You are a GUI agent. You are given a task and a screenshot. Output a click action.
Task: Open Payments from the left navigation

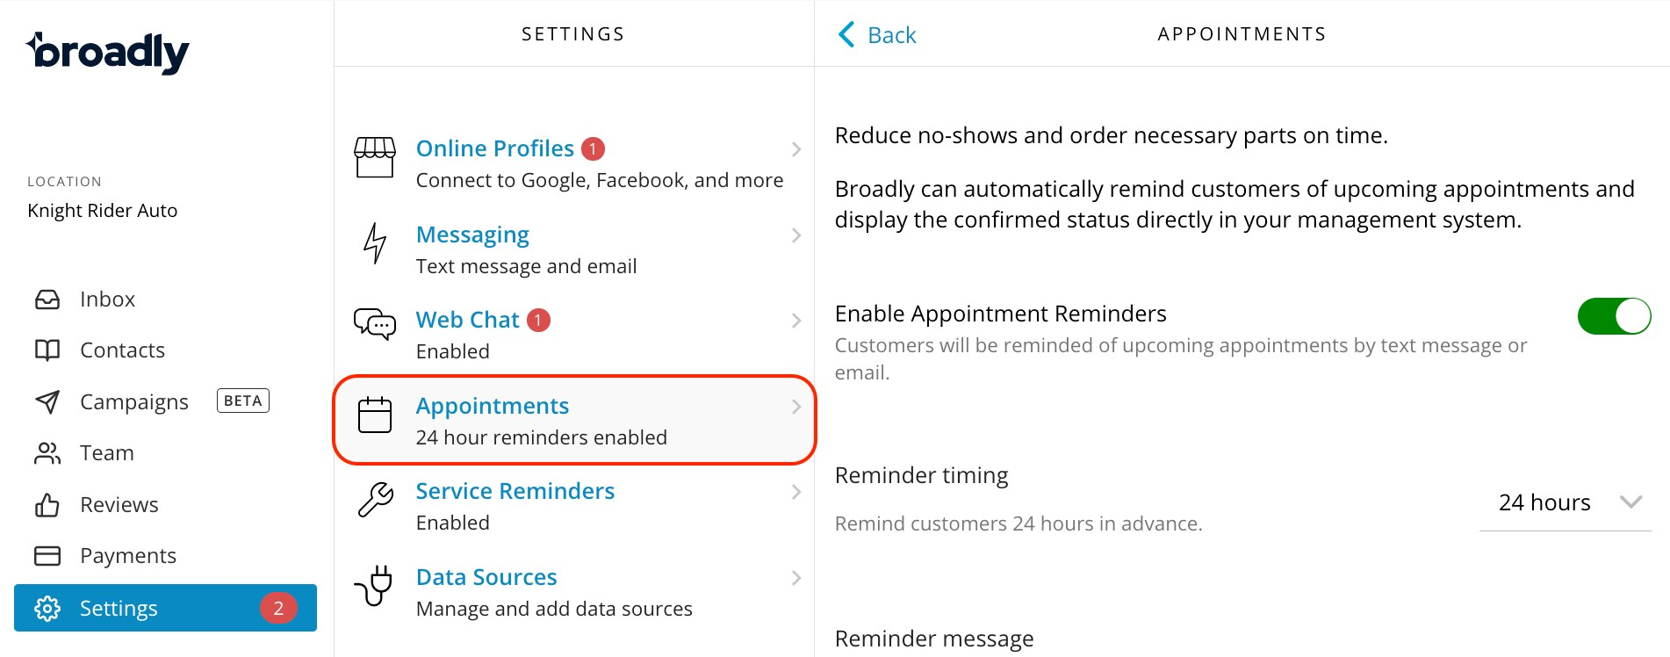(x=127, y=556)
